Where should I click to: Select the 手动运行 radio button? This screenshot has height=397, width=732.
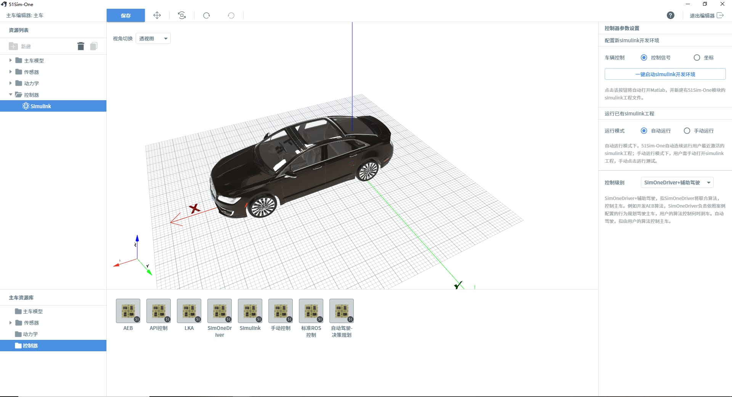click(687, 131)
